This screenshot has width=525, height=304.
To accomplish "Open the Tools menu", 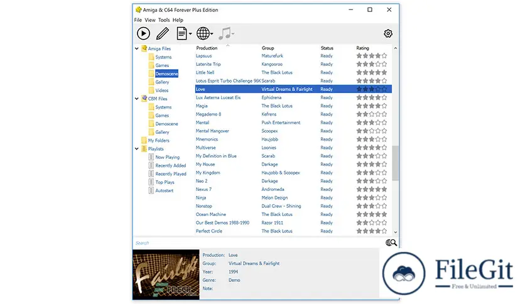I will [x=164, y=20].
